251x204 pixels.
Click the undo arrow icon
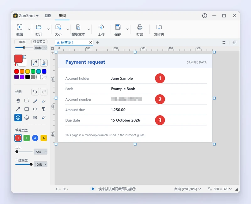pos(35,92)
